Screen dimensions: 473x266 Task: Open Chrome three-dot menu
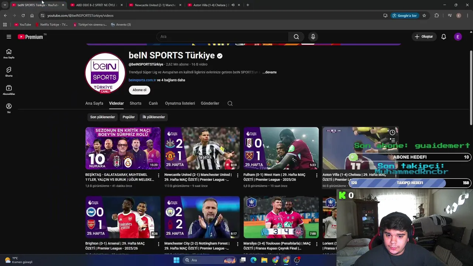(x=467, y=16)
